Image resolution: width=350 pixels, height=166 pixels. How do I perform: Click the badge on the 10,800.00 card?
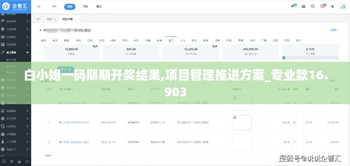click(x=95, y=46)
